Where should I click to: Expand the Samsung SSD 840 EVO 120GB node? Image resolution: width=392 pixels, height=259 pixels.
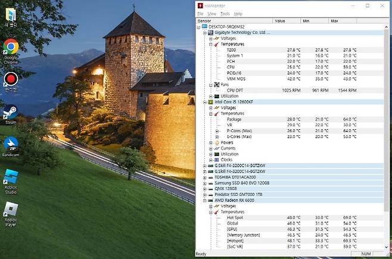(x=204, y=183)
